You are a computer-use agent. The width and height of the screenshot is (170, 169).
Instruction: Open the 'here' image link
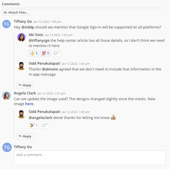point(29,104)
